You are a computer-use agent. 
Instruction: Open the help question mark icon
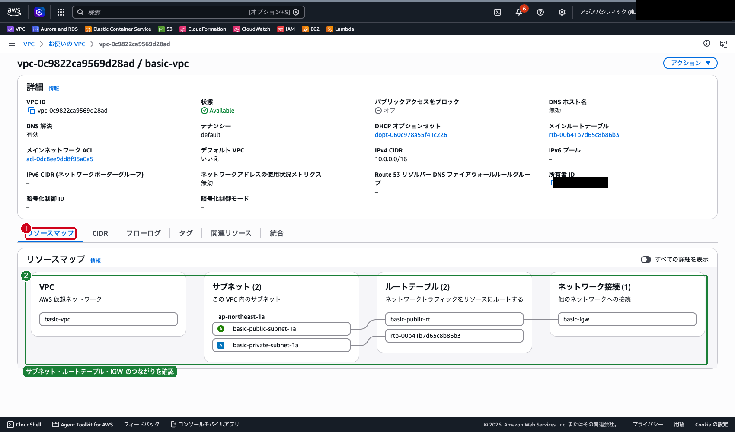coord(540,12)
